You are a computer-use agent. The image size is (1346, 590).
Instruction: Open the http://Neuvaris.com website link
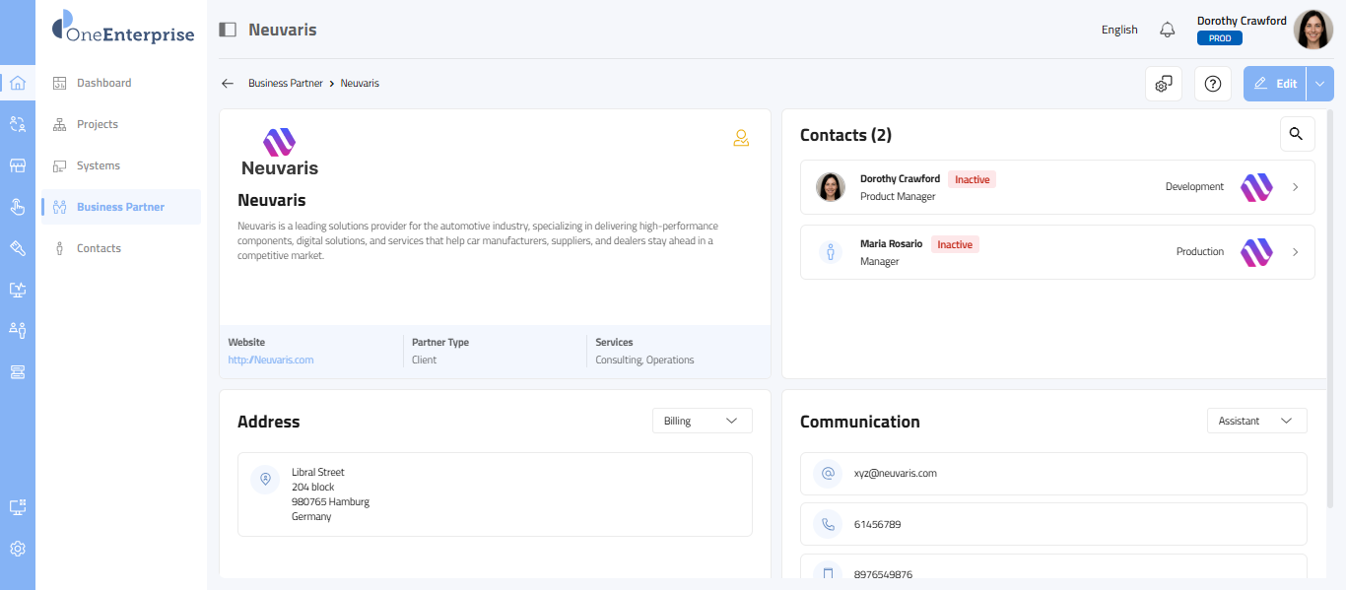pyautogui.click(x=271, y=360)
